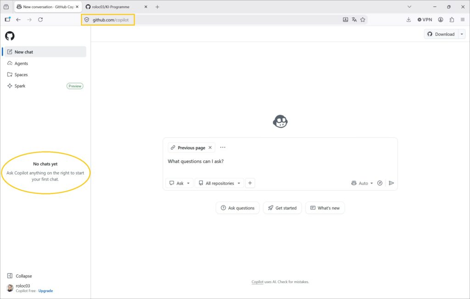This screenshot has height=299, width=470.
Task: Click the plus add attachment button
Action: pyautogui.click(x=250, y=183)
